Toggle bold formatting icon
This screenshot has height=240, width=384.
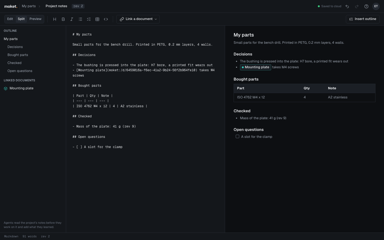click(x=63, y=19)
